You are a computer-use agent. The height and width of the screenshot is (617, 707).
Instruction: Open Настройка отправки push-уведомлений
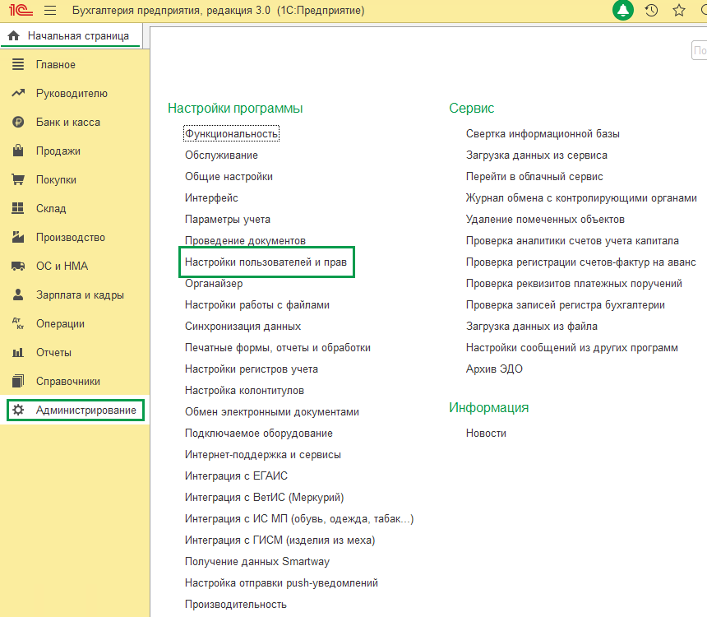(x=281, y=582)
